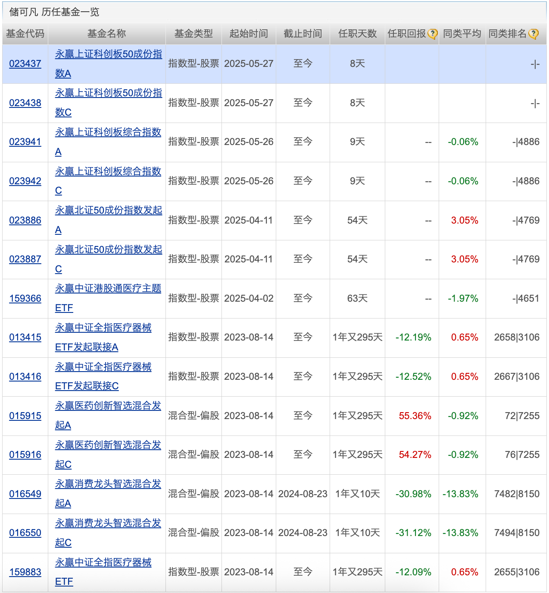Open fund code link 015916
Screen dimensions: 549x593
point(25,455)
